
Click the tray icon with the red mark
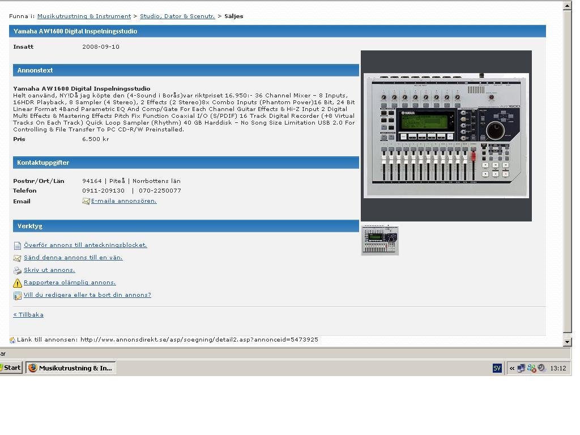tap(531, 368)
